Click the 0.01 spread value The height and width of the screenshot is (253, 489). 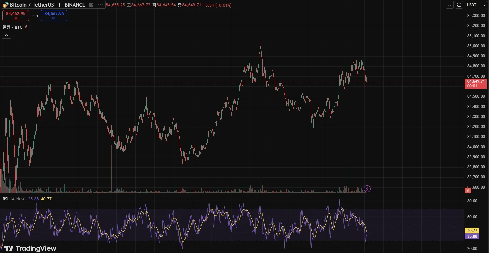pyautogui.click(x=35, y=16)
